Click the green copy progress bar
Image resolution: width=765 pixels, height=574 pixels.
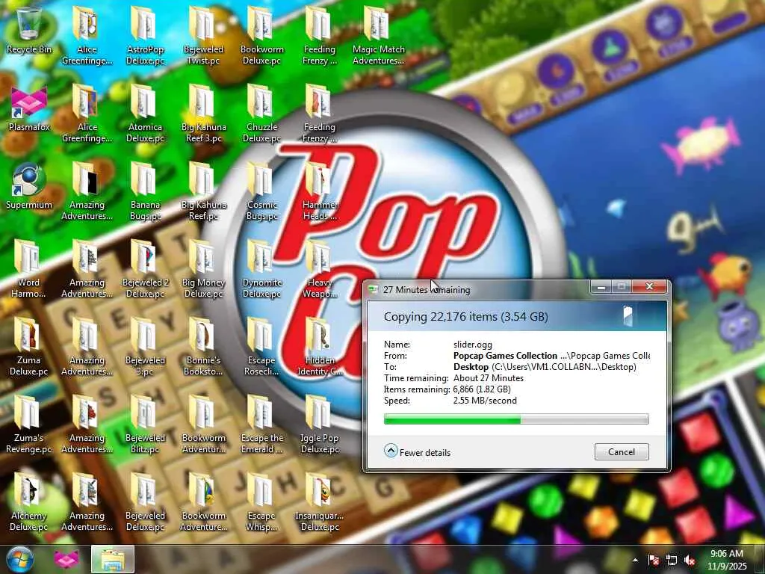[x=516, y=419]
